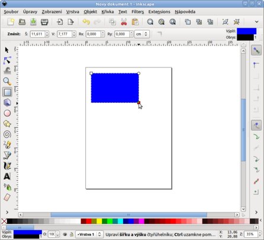Click the Cut scissors icon
This screenshot has width=264, height=240.
124,22
